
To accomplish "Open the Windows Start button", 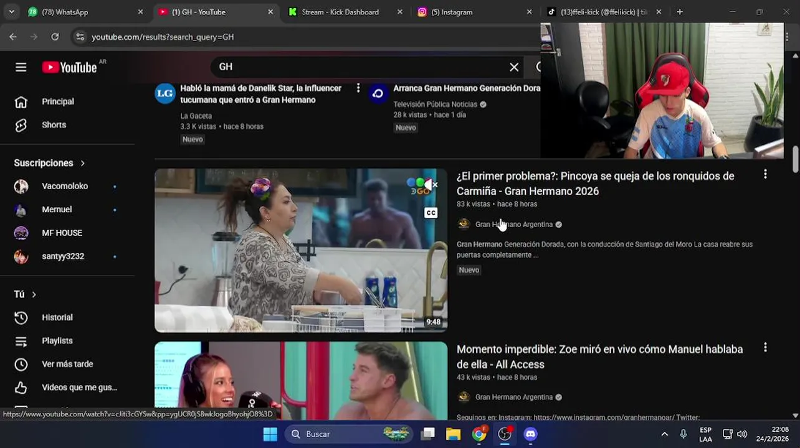I will coord(270,434).
